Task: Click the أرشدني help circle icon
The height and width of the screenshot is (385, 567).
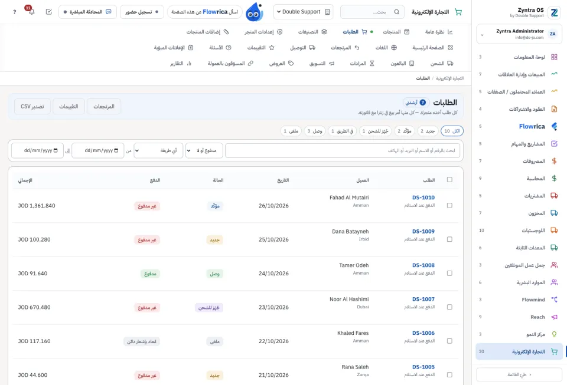Action: 423,103
